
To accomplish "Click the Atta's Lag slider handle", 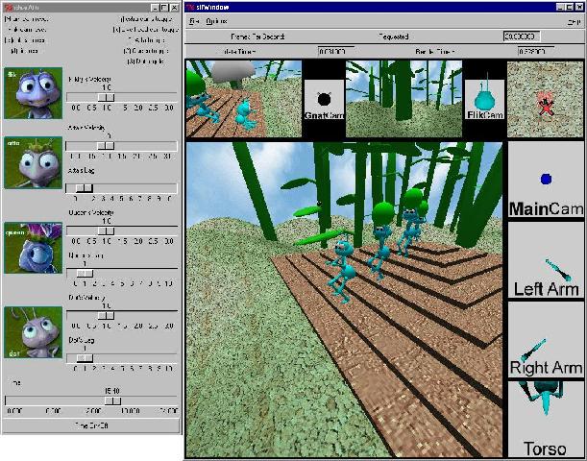I will click(85, 188).
